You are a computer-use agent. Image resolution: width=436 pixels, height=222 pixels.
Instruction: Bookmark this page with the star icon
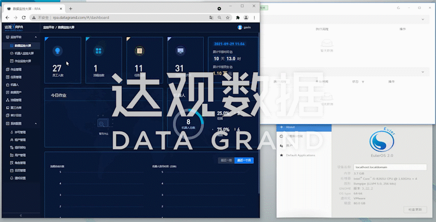coord(228,18)
